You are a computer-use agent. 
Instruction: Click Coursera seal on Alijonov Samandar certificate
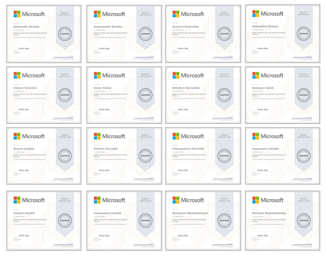point(65,95)
